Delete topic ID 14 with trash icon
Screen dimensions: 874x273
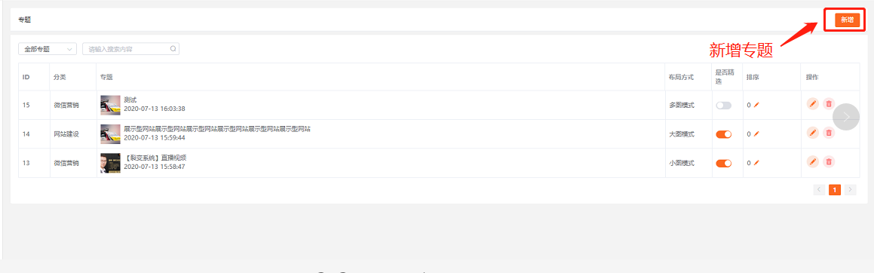(829, 133)
